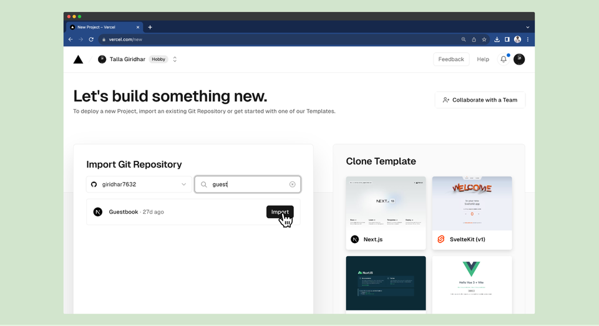The image size is (599, 326).
Task: Click the site lock icon in address bar
Action: tap(104, 39)
